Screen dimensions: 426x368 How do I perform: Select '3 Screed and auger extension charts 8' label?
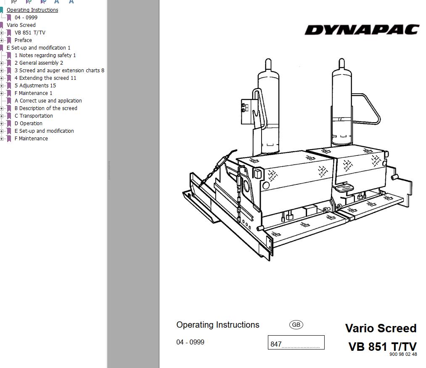59,70
